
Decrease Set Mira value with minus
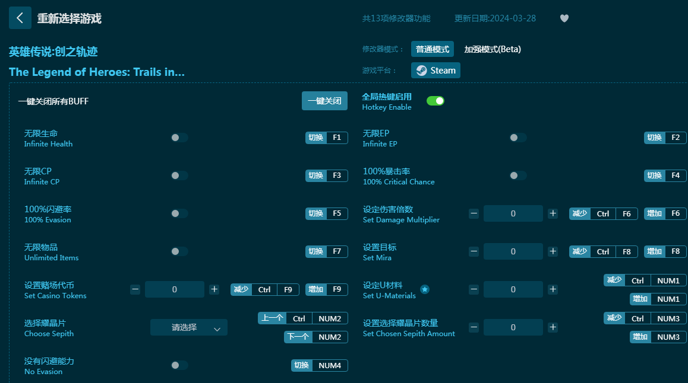474,252
